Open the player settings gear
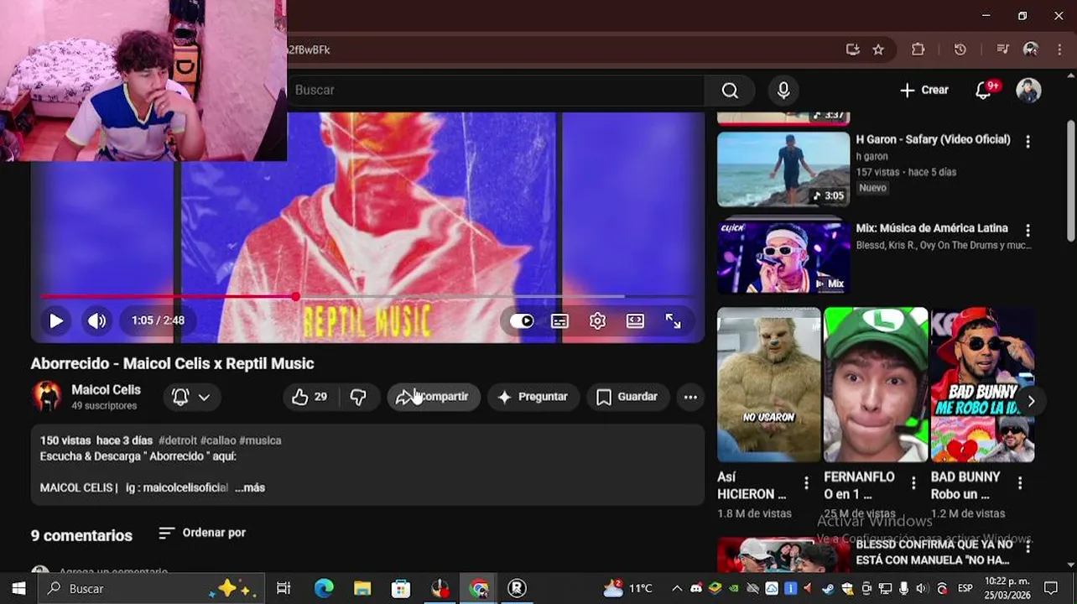1077x604 pixels. pyautogui.click(x=597, y=320)
